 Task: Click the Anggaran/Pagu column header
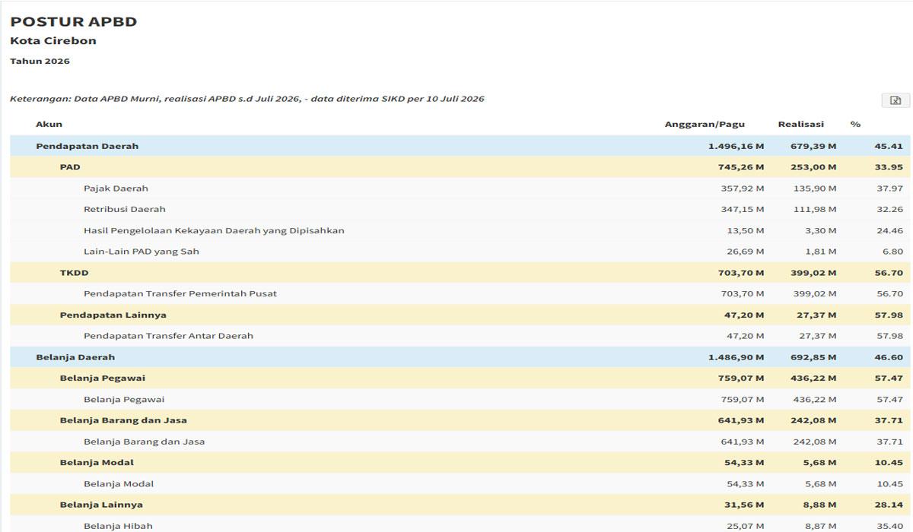click(x=705, y=124)
